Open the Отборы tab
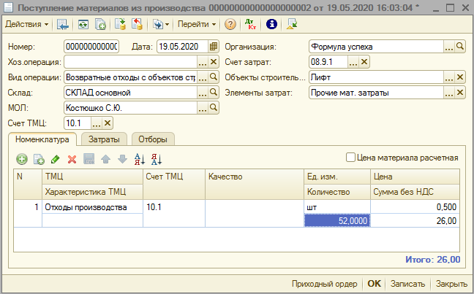The width and height of the screenshot is (474, 294). (x=152, y=139)
